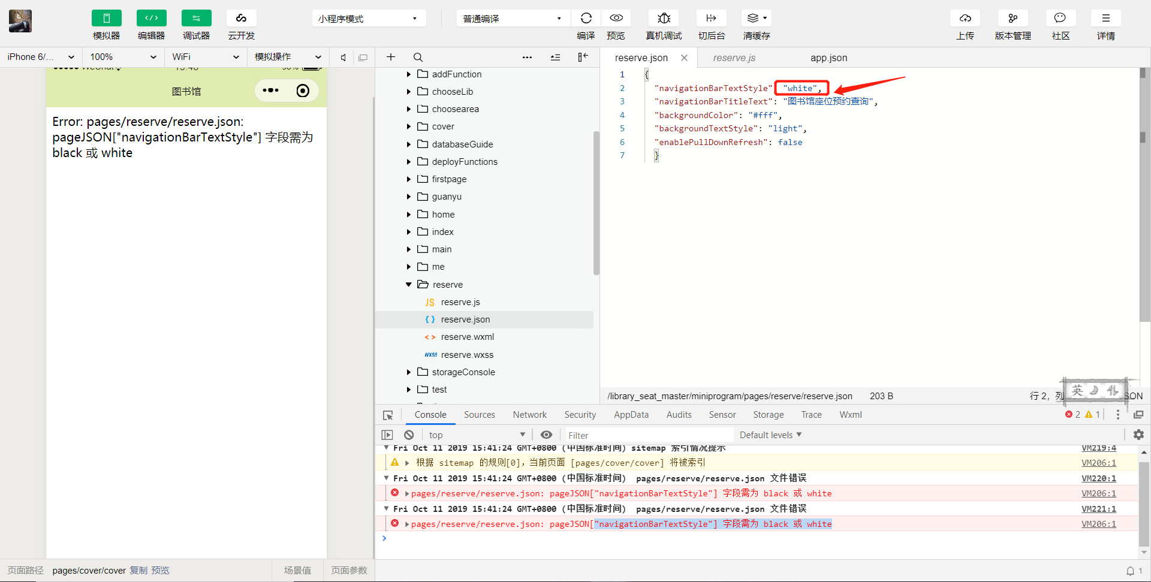Click the compile refresh icon

[x=586, y=19]
